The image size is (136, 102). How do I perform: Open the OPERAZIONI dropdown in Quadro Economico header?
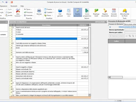101,22
